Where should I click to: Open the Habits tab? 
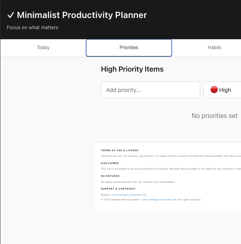[214, 48]
